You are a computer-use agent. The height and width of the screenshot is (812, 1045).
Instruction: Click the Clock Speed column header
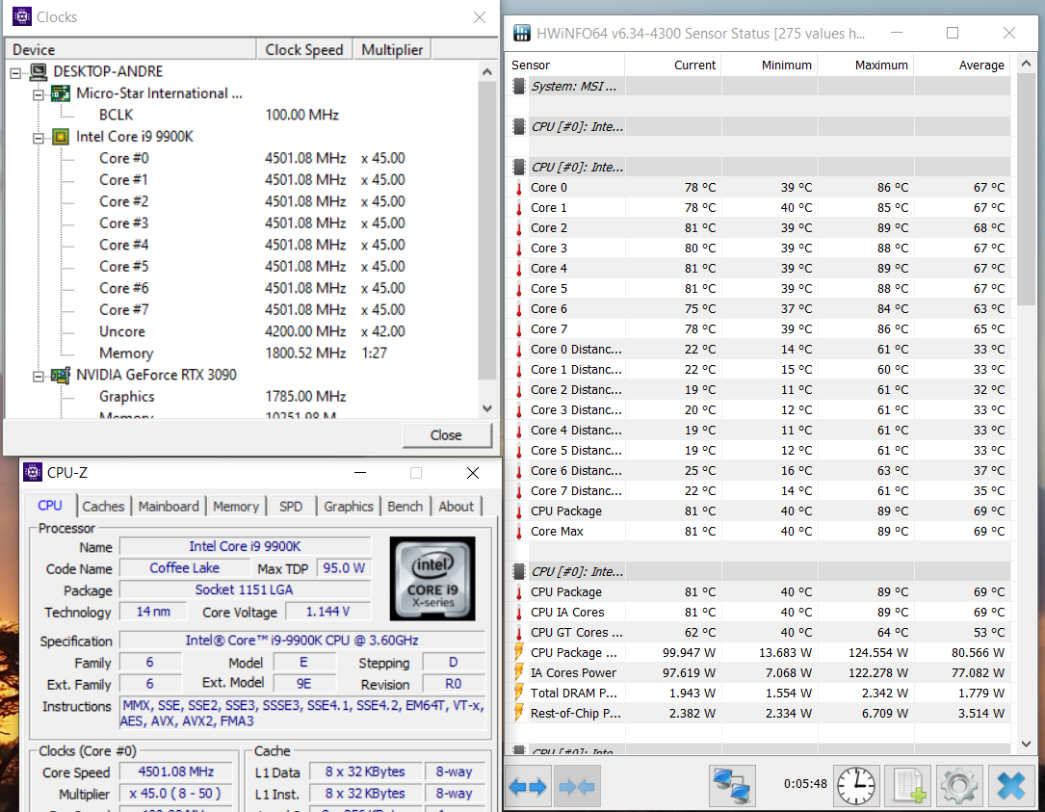pyautogui.click(x=304, y=49)
